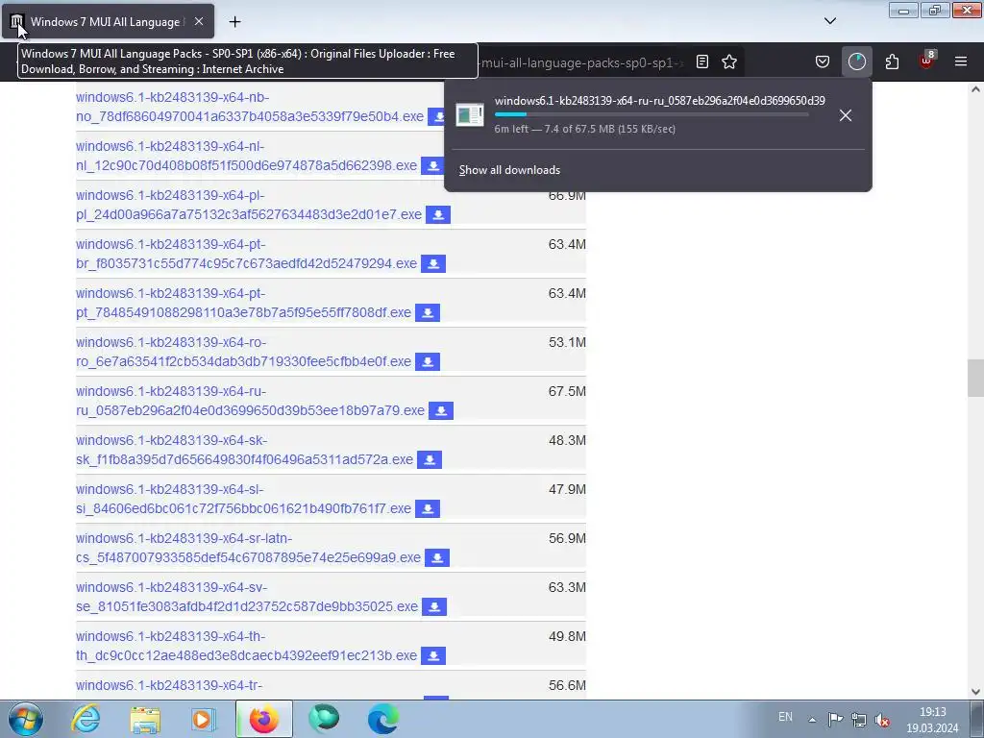The image size is (984, 738).
Task: Click scrollbar down arrow
Action: click(x=975, y=692)
